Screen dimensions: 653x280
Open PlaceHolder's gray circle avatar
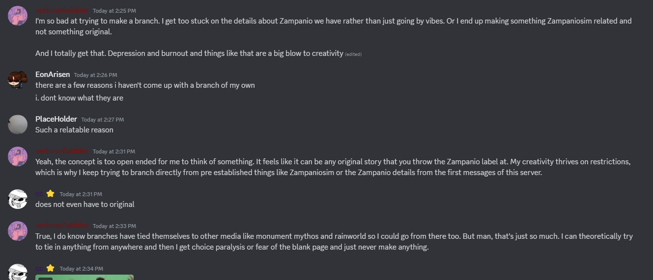click(18, 125)
